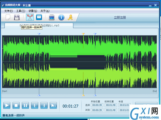Play the selected segment
Image resolution: width=161 pixels, height=120 pixels.
coord(53,106)
